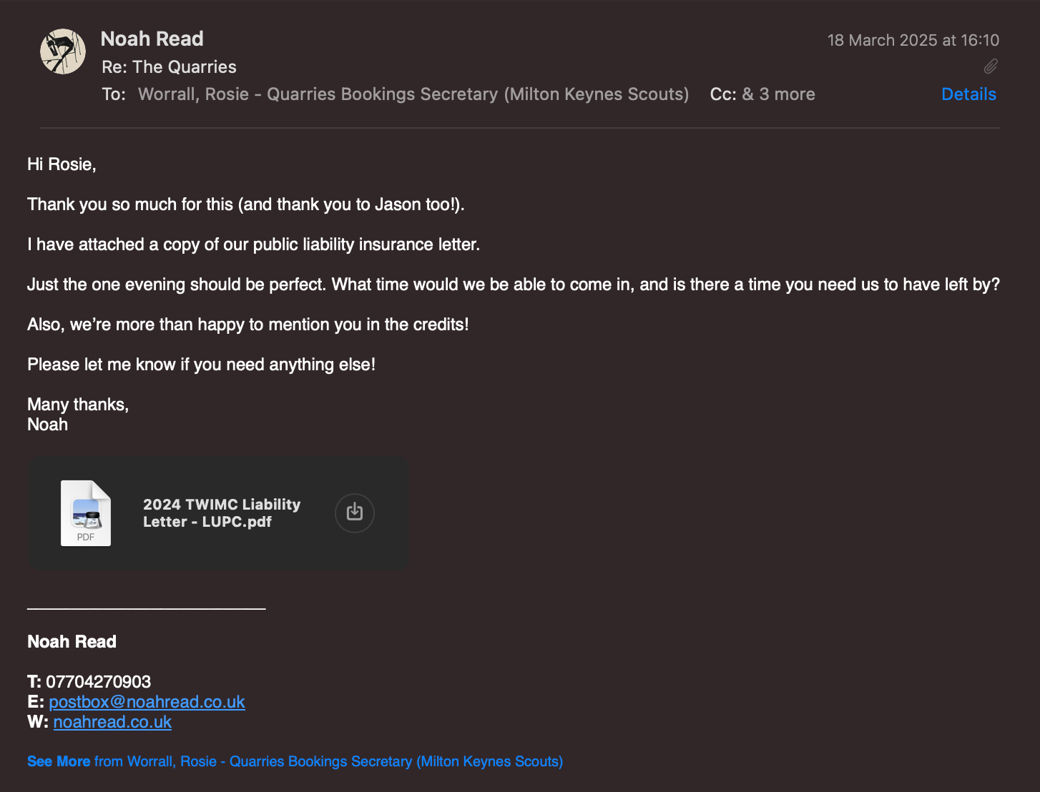The image size is (1040, 792).
Task: Click the To: label in header
Action: click(x=114, y=94)
